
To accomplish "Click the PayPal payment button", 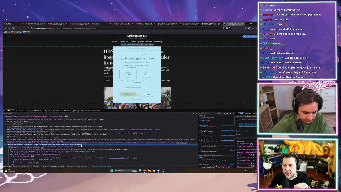I will [x=128, y=94].
